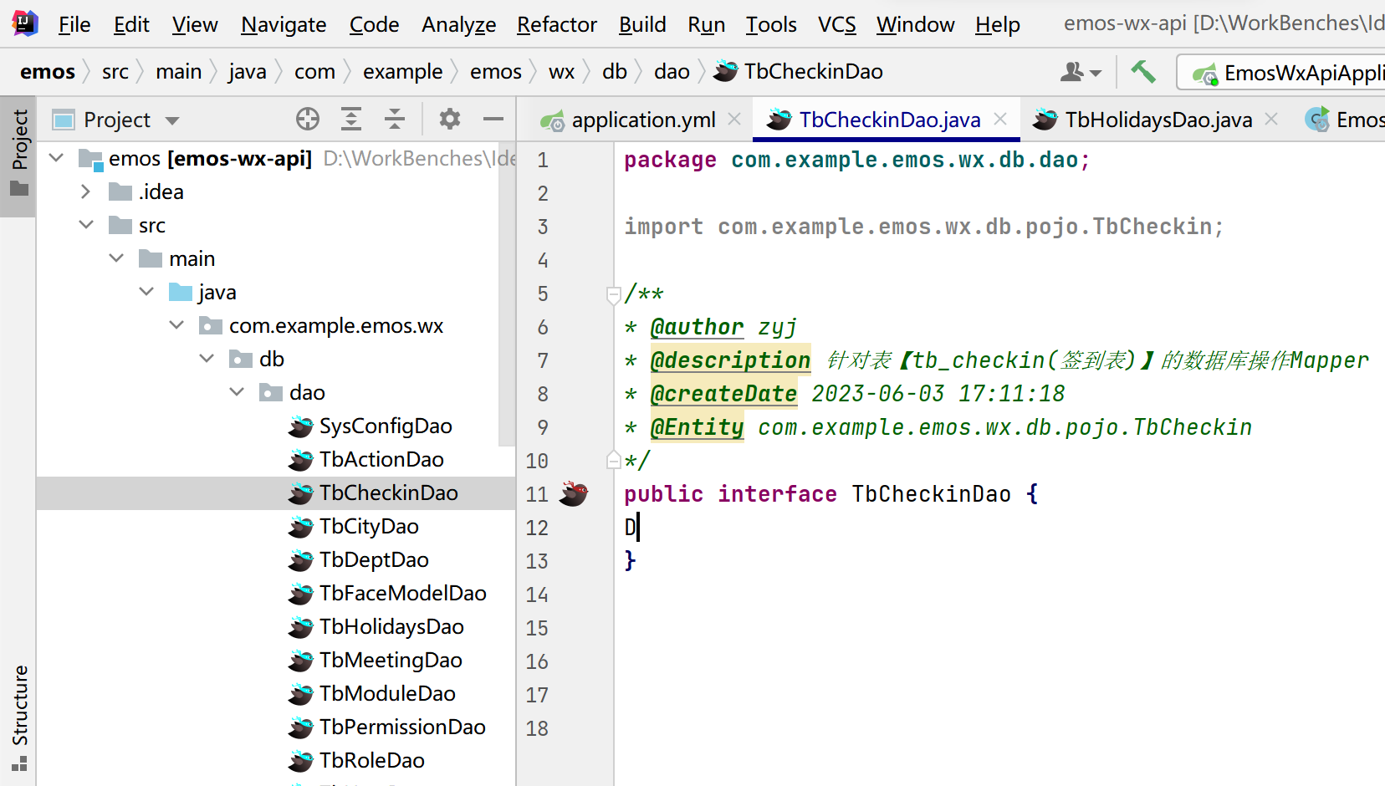Viewport: 1385px width, 786px height.
Task: Click the wx breadcrumb in navigation bar
Action: tap(562, 72)
